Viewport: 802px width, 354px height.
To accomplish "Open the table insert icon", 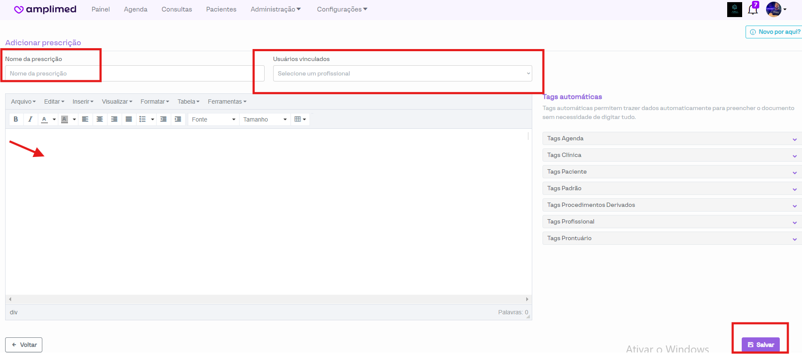I will coord(300,119).
